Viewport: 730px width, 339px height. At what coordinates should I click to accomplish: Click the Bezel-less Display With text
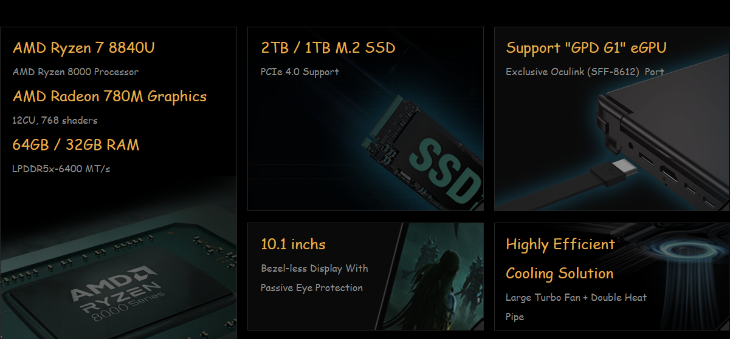[314, 268]
